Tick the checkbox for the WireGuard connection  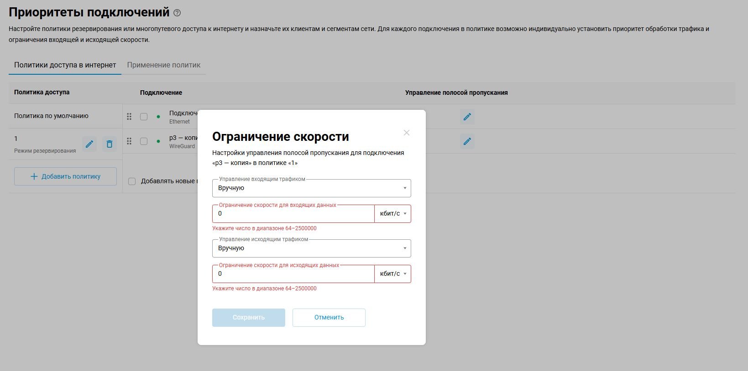click(x=144, y=141)
